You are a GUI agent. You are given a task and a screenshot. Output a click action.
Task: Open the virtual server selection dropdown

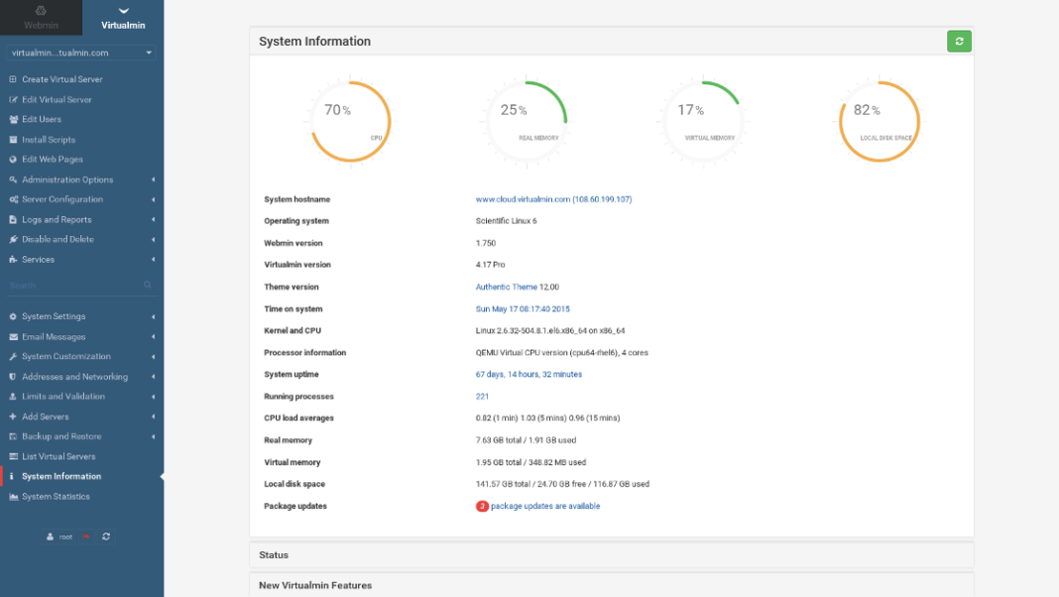(x=82, y=52)
